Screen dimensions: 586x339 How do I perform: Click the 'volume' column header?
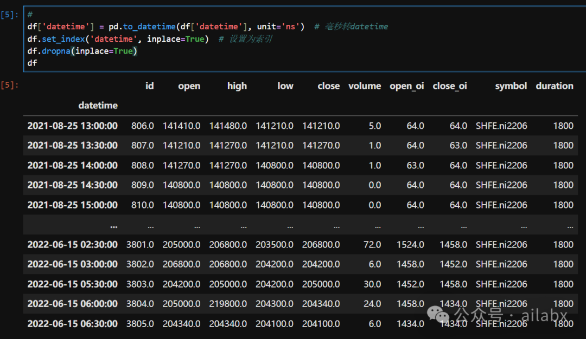(x=365, y=86)
